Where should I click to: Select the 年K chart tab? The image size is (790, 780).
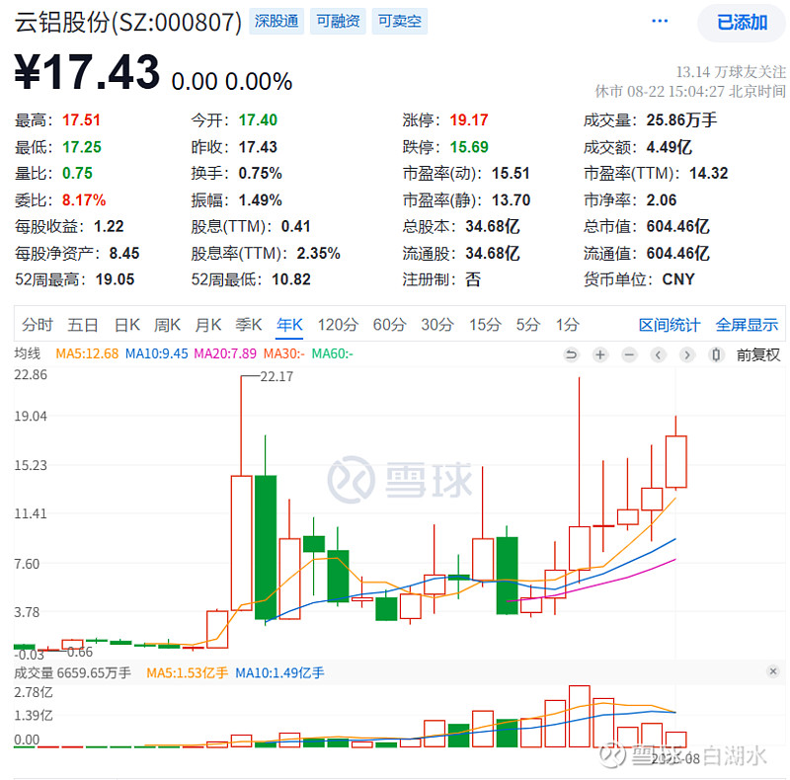tap(289, 325)
